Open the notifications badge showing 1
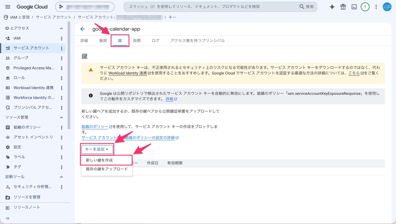Image resolution: width=396 pixels, height=224 pixels. coord(365,7)
